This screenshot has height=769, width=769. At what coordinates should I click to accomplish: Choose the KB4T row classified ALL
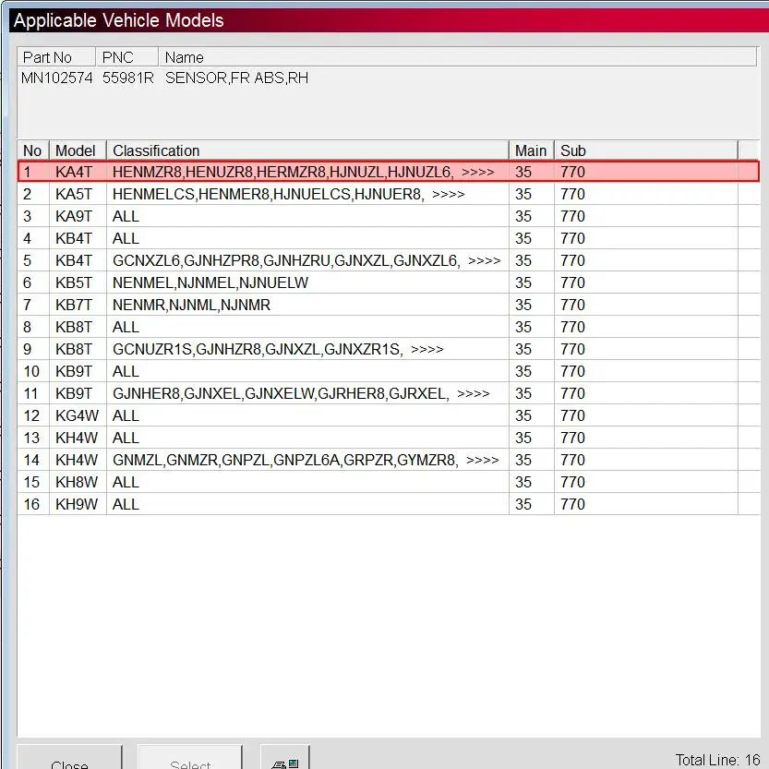[x=389, y=238]
